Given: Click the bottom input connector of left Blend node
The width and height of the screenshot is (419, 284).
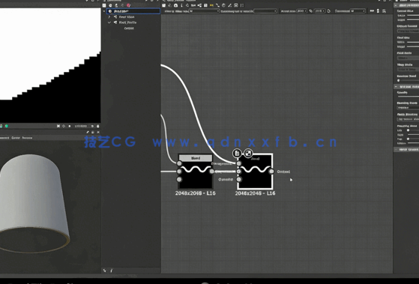Looking at the screenshot, I should click(179, 180).
